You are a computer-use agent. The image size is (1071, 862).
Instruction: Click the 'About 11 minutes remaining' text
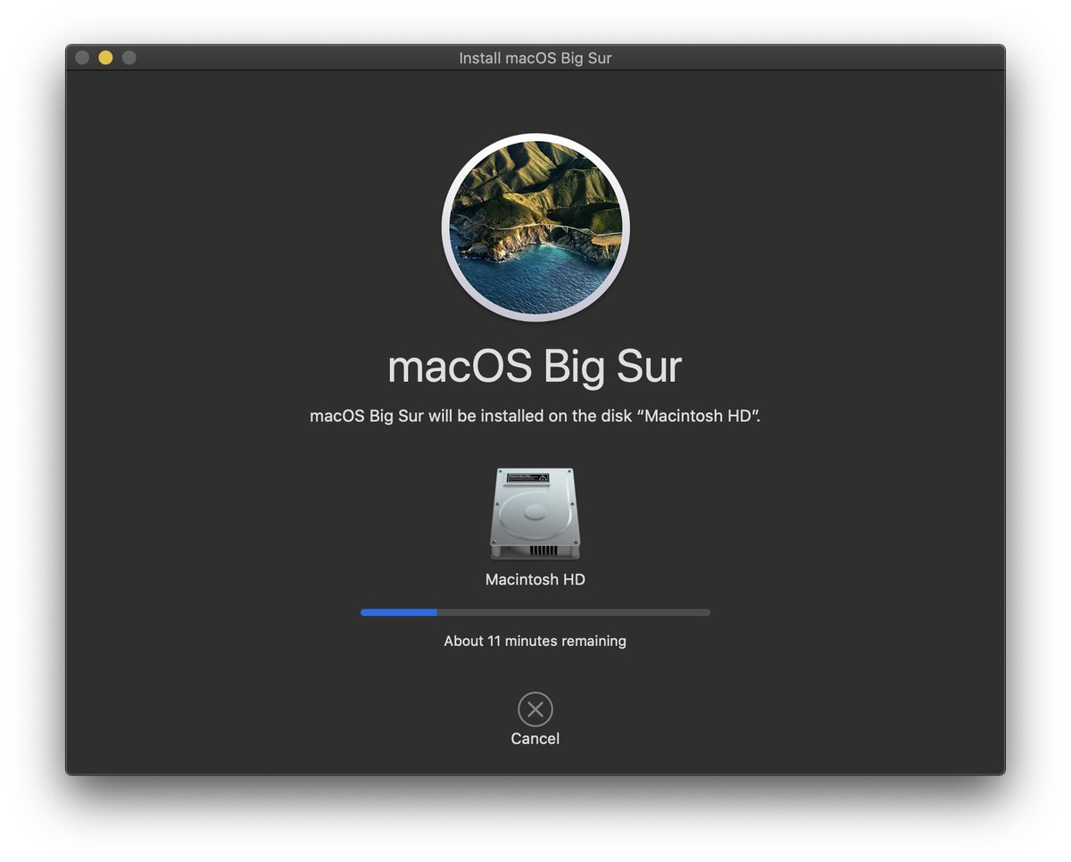tap(535, 641)
